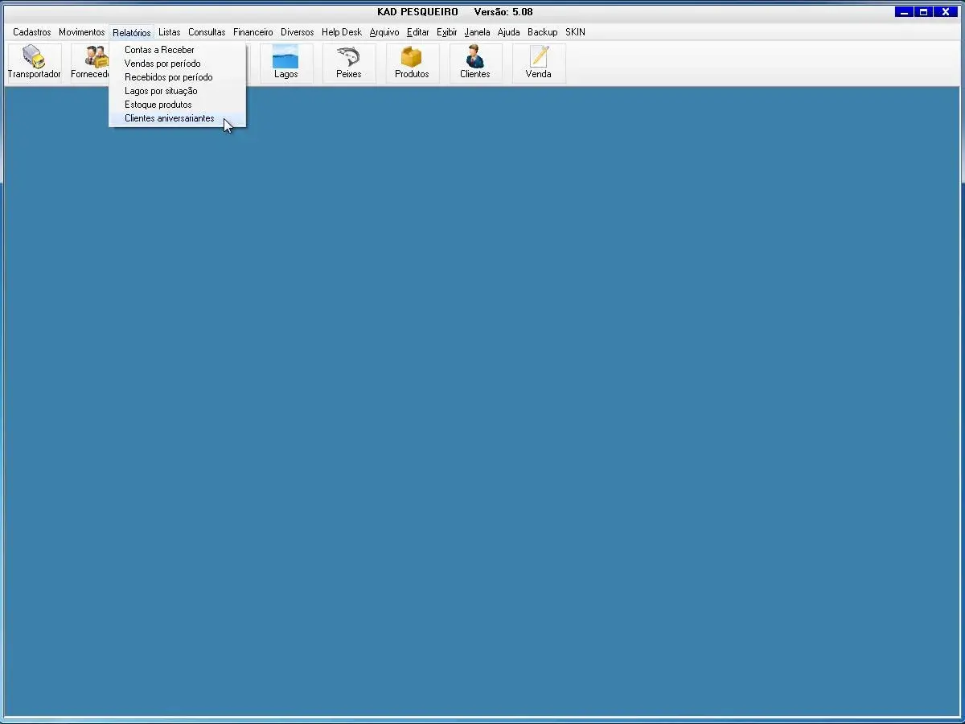
Task: Select Contas a Receber report
Action: 178,50
